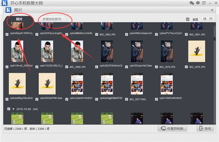Close the 照片 panel with the X
This screenshot has width=219, height=142.
click(212, 10)
